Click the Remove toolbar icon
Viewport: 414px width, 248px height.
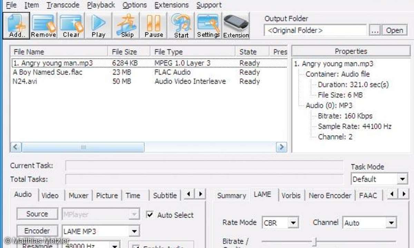(43, 26)
